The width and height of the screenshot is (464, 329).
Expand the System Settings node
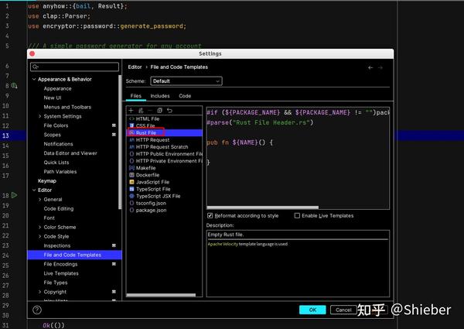point(40,116)
